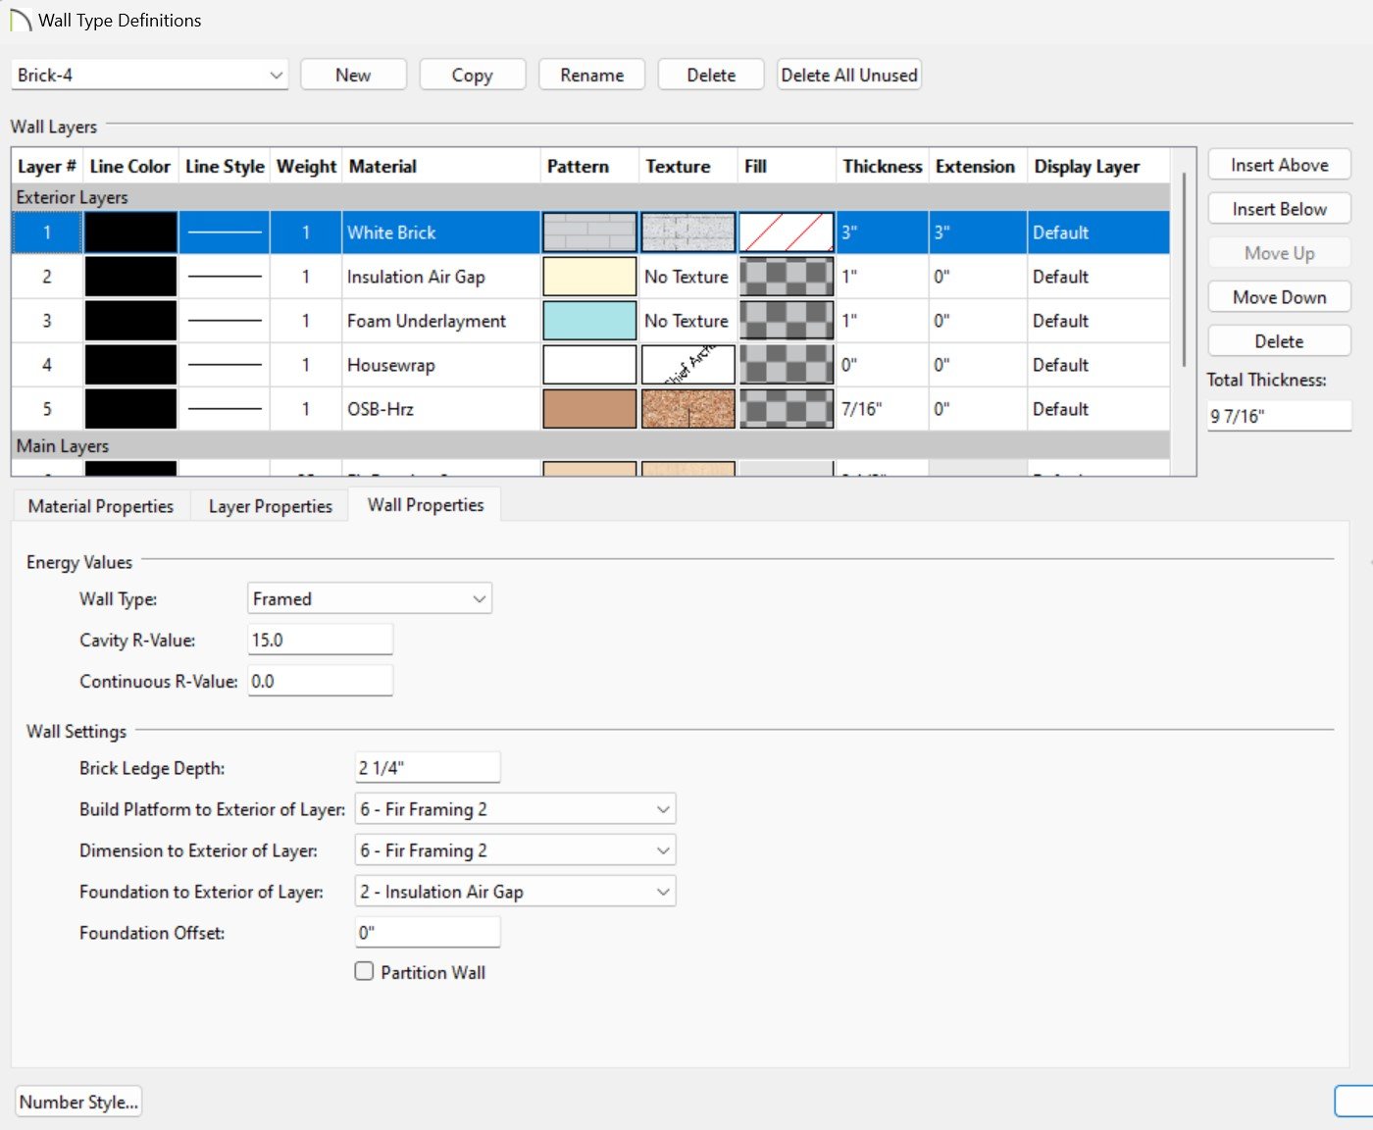Open the OSB-Hrz texture thumbnail
The height and width of the screenshot is (1130, 1373).
click(x=687, y=409)
